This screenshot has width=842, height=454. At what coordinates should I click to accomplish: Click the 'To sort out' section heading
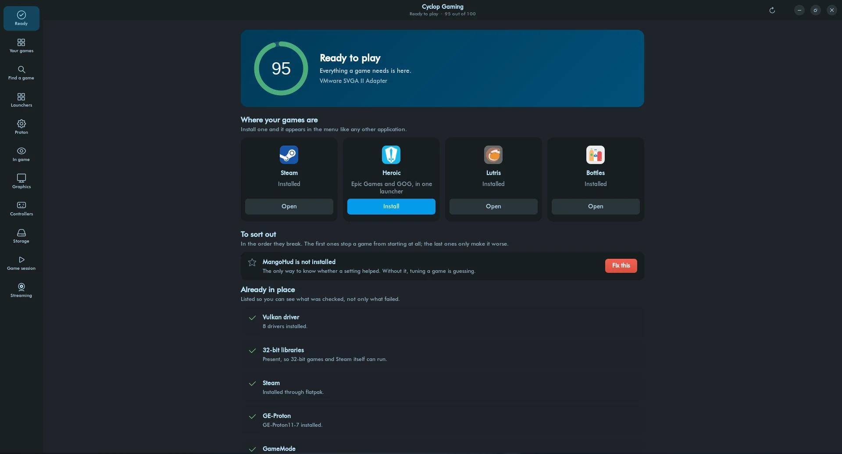[x=258, y=234]
